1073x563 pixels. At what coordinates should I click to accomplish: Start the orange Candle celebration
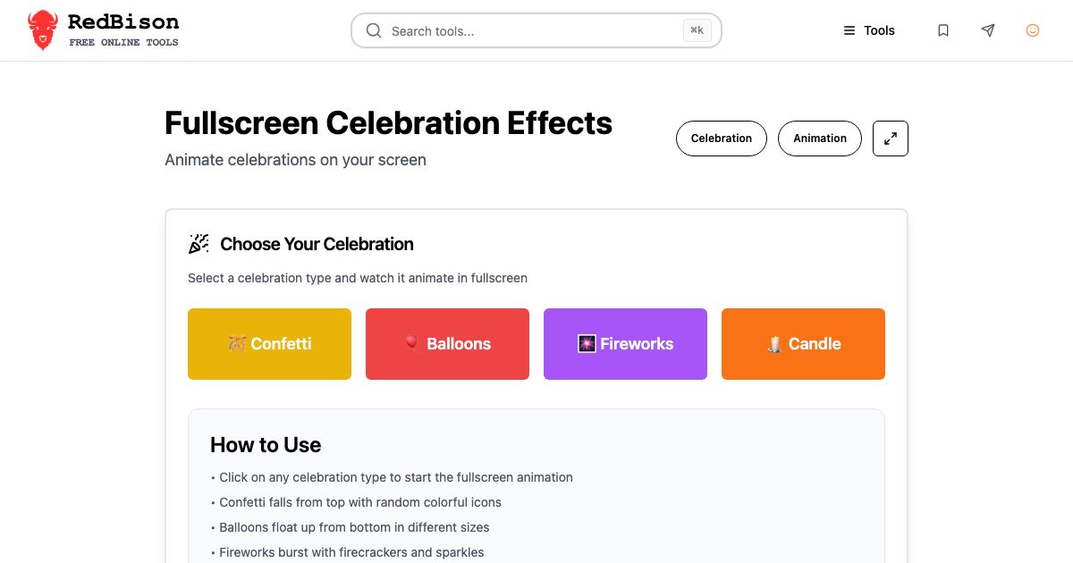pyautogui.click(x=803, y=344)
